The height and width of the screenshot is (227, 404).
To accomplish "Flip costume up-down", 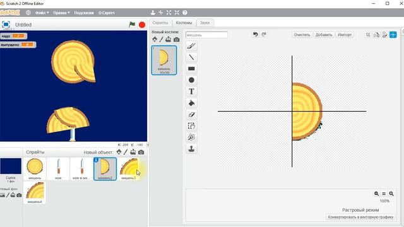I will [x=384, y=35].
